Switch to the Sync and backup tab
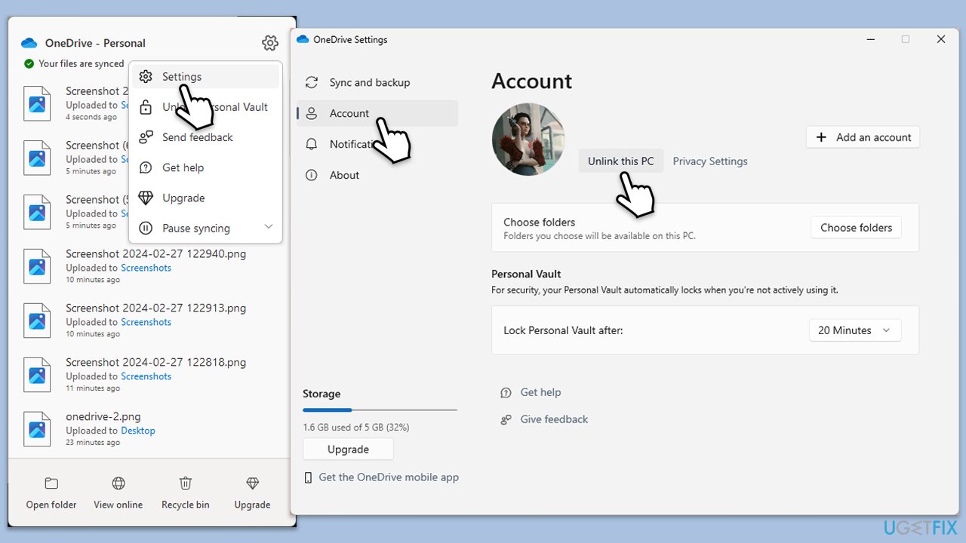 point(369,83)
